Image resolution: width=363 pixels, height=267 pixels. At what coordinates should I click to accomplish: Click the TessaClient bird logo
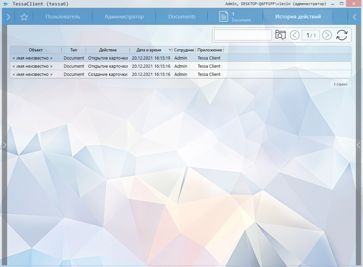coord(5,4)
